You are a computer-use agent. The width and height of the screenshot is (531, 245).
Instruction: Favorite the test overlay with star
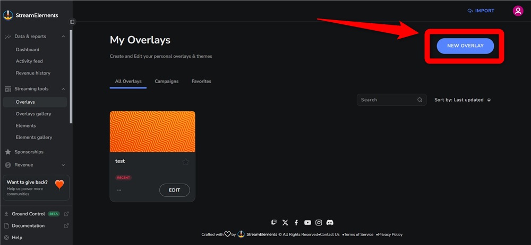(185, 162)
